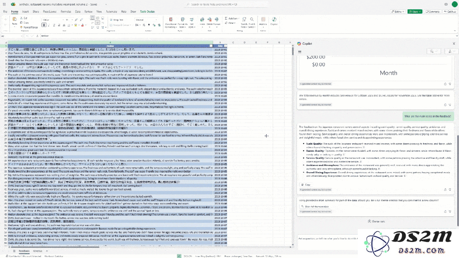Click the green Share button
The width and height of the screenshot is (459, 258).
pos(415,12)
